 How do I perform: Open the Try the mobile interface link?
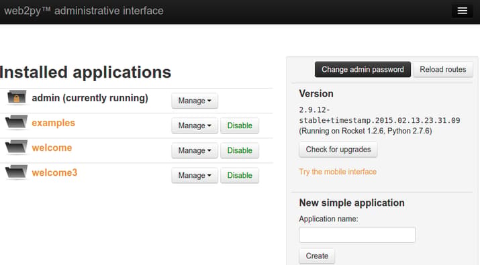(338, 172)
